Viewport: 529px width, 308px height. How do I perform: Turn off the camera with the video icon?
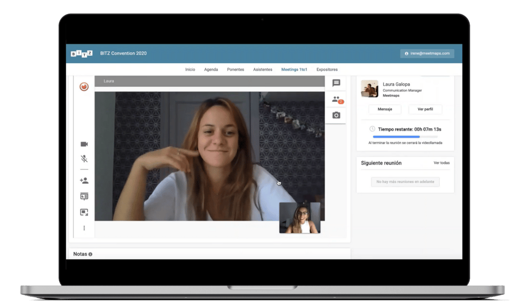(84, 144)
